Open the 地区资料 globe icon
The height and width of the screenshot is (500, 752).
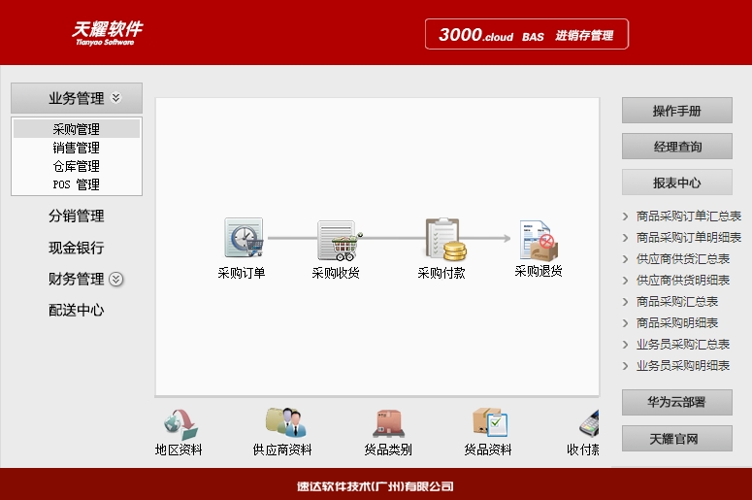coord(180,424)
